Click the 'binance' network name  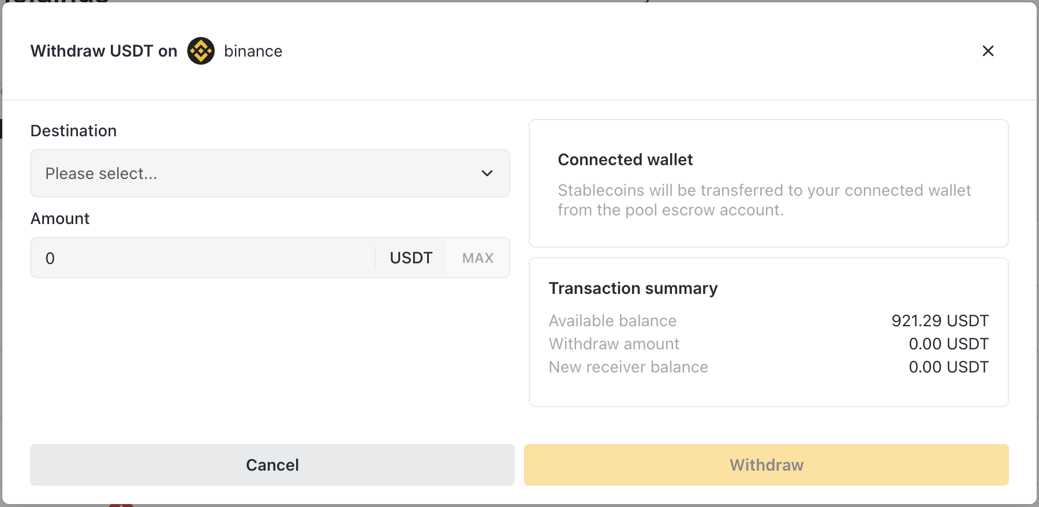(x=253, y=51)
